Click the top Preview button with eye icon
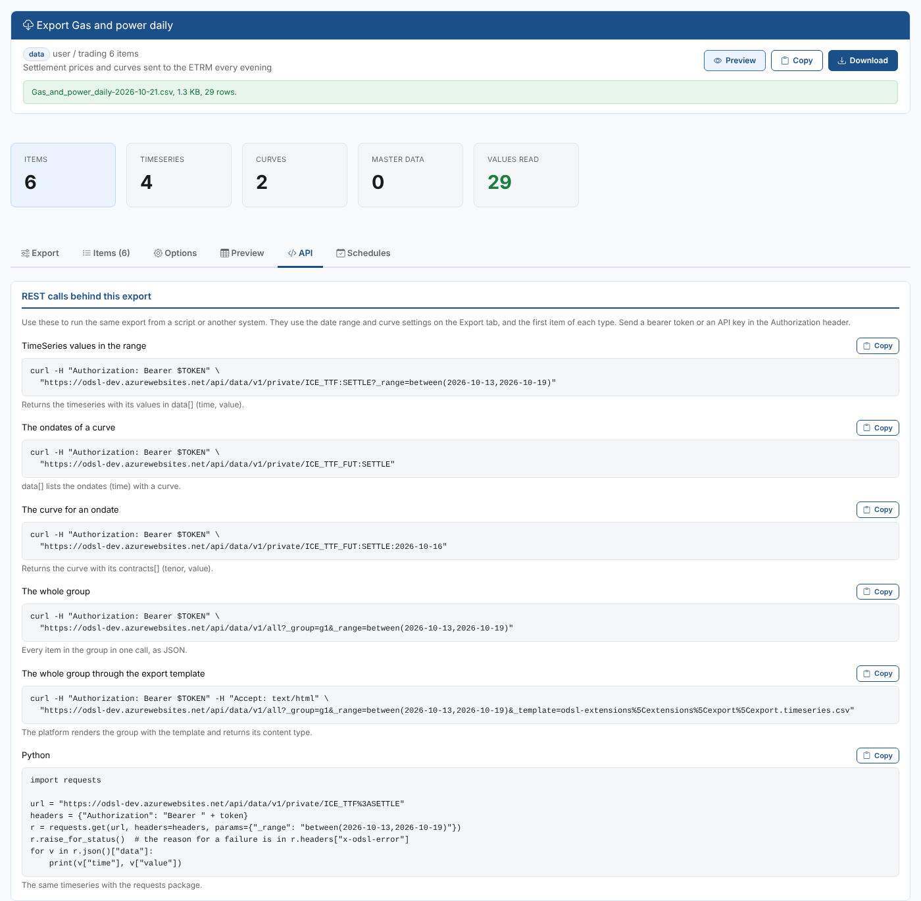Image resolution: width=921 pixels, height=901 pixels. tap(735, 61)
